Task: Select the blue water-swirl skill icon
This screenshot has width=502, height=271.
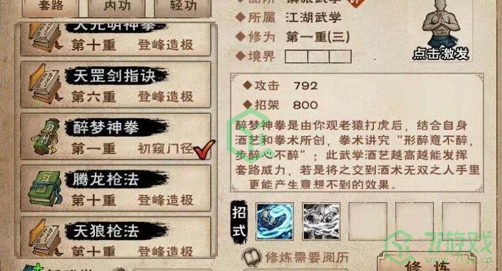Action: tap(275, 221)
